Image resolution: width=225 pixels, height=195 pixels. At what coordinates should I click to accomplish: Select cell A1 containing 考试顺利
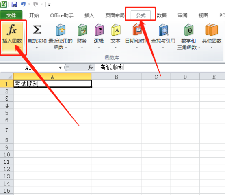pos(52,84)
